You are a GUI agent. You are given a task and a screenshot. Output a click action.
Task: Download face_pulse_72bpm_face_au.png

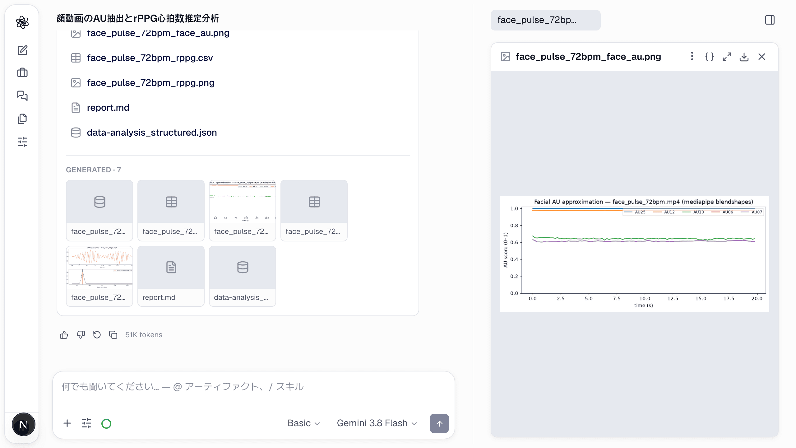click(744, 57)
